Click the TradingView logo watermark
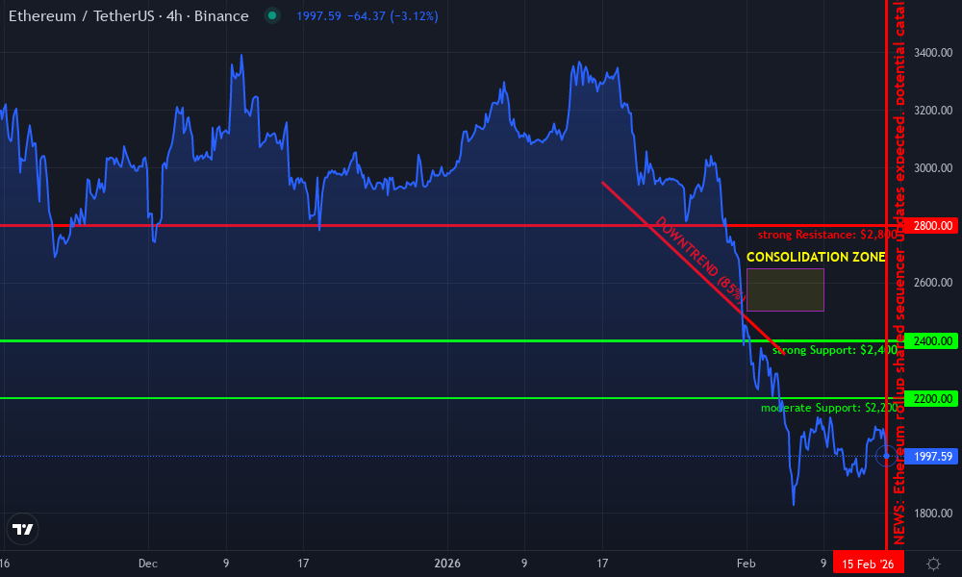Screen dimensions: 962x577 [x=23, y=529]
